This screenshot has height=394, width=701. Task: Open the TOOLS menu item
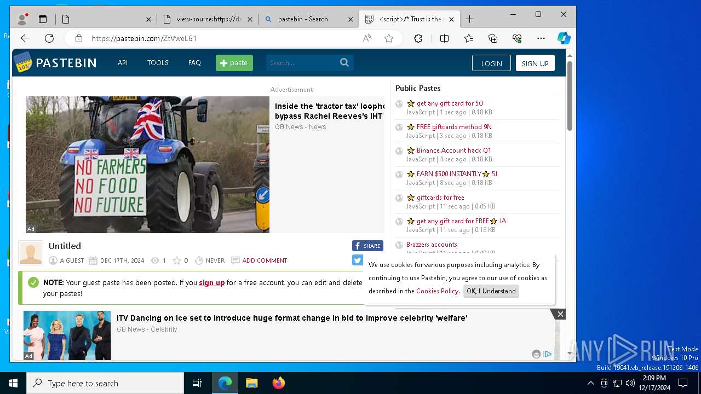[x=158, y=63]
